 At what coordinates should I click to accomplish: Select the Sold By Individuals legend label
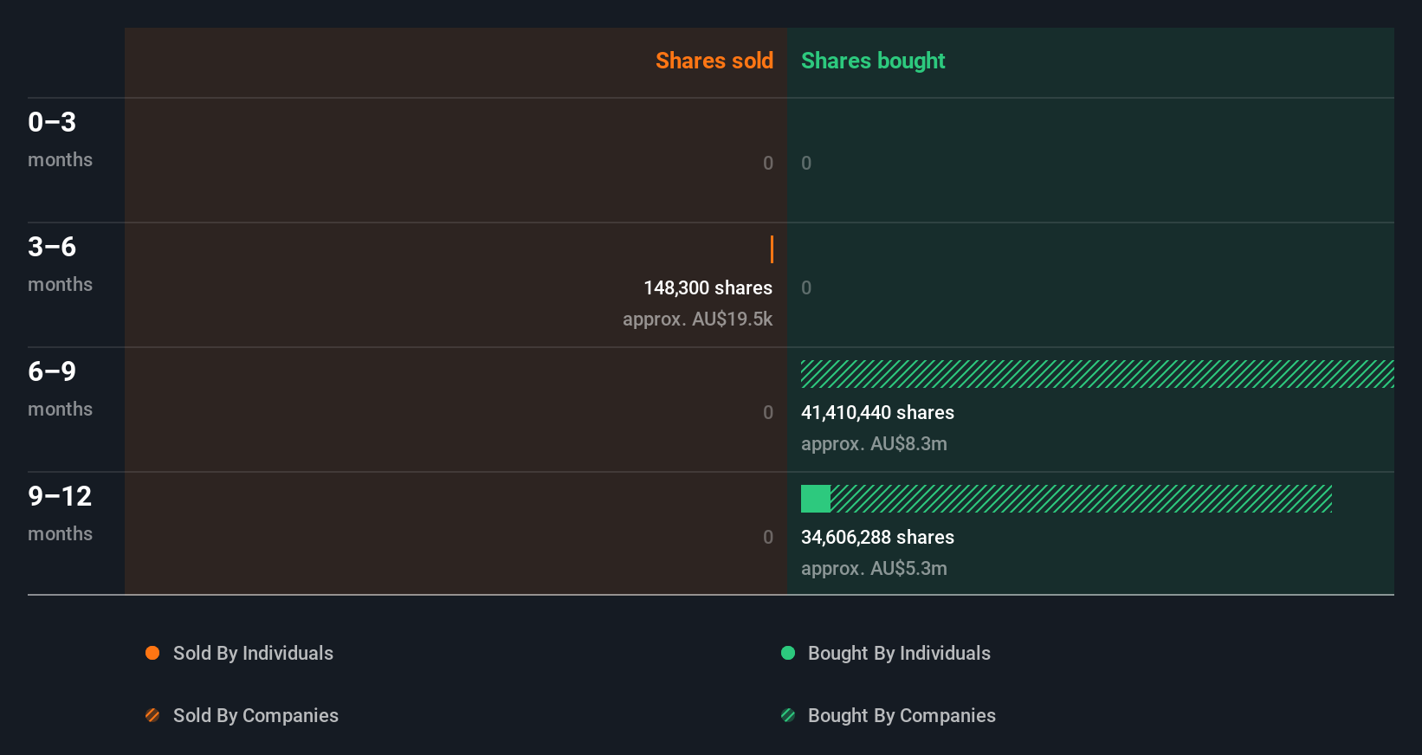point(253,654)
